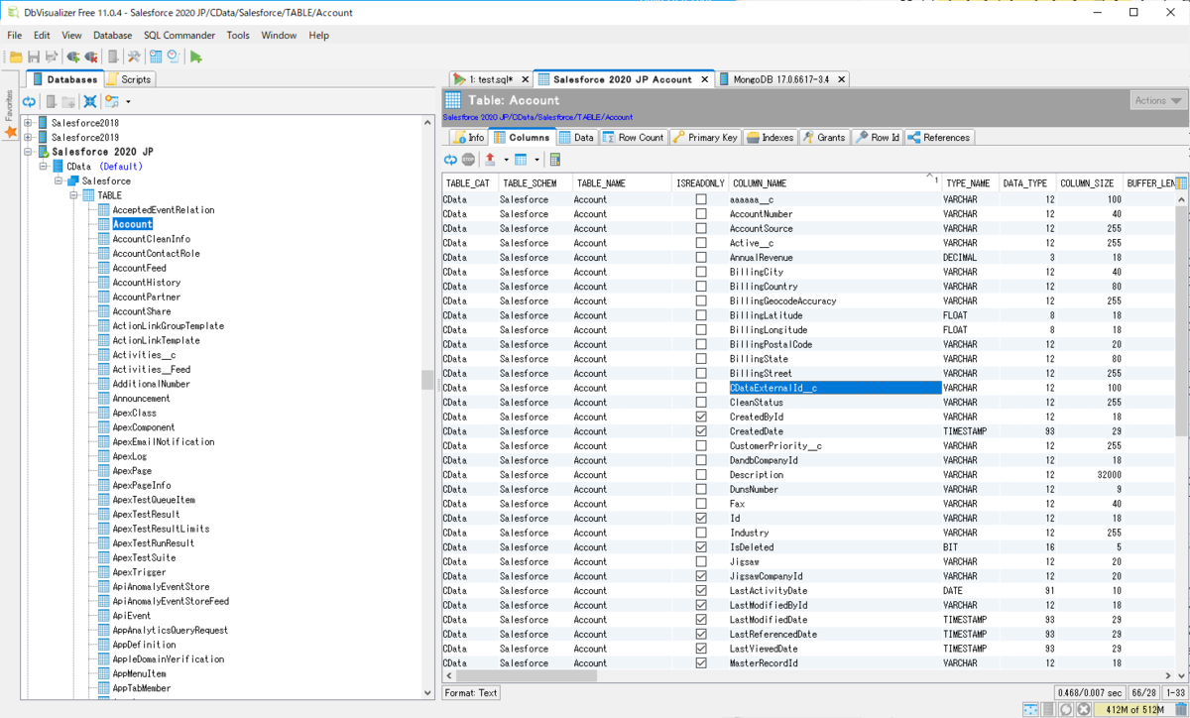Click the Stop icon in table toolbar

point(468,159)
